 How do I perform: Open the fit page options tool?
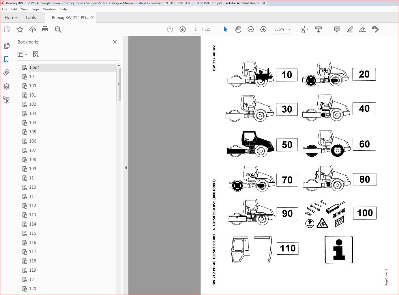pos(304,29)
